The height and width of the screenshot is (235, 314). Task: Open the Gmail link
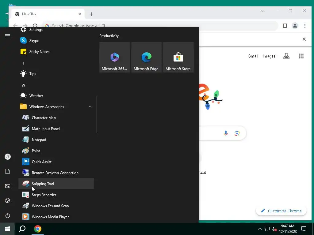pyautogui.click(x=253, y=56)
